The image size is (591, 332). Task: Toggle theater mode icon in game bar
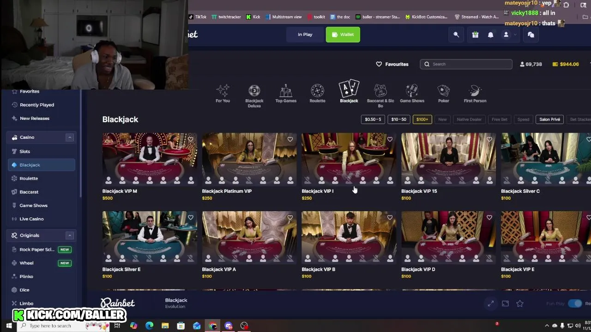[505, 303]
